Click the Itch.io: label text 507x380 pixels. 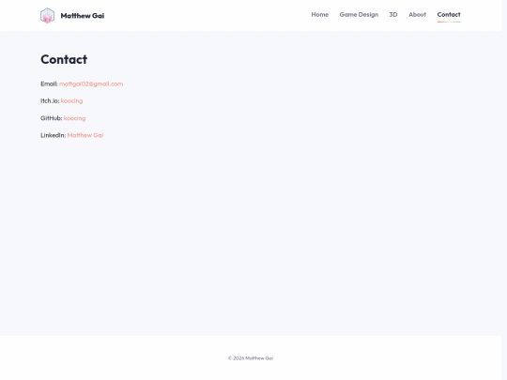[x=50, y=100]
